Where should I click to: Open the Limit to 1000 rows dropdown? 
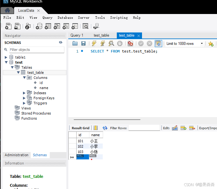tap(185, 44)
